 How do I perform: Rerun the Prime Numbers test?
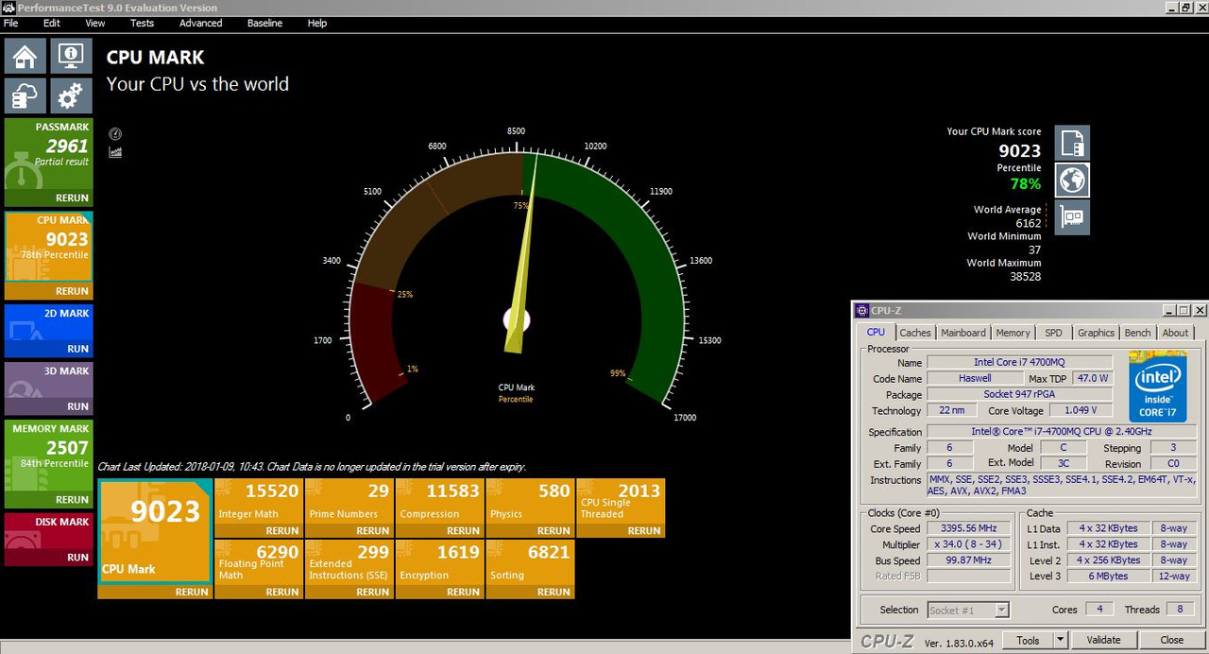372,530
